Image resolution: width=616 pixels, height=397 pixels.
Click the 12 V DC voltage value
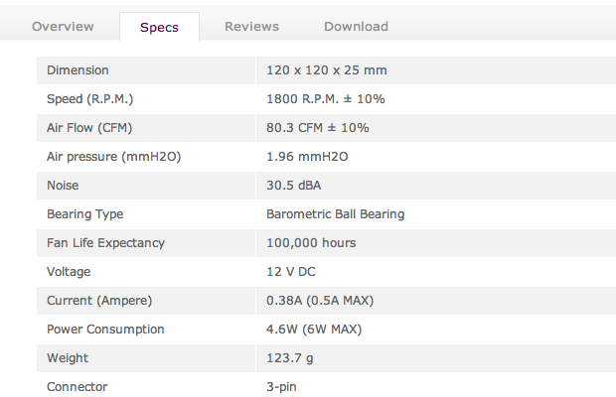(291, 272)
